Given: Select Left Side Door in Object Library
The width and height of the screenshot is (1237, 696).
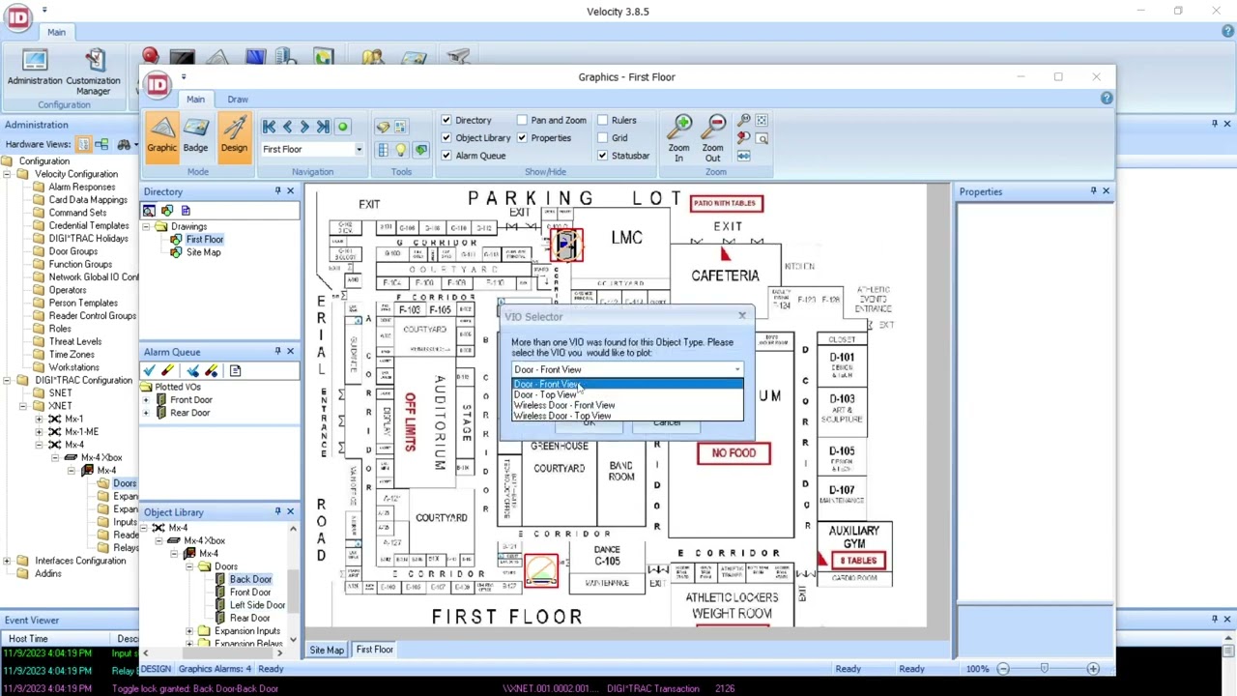Looking at the screenshot, I should [257, 605].
